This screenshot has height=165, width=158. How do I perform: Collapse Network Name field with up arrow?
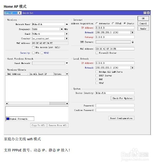pos(67,24)
